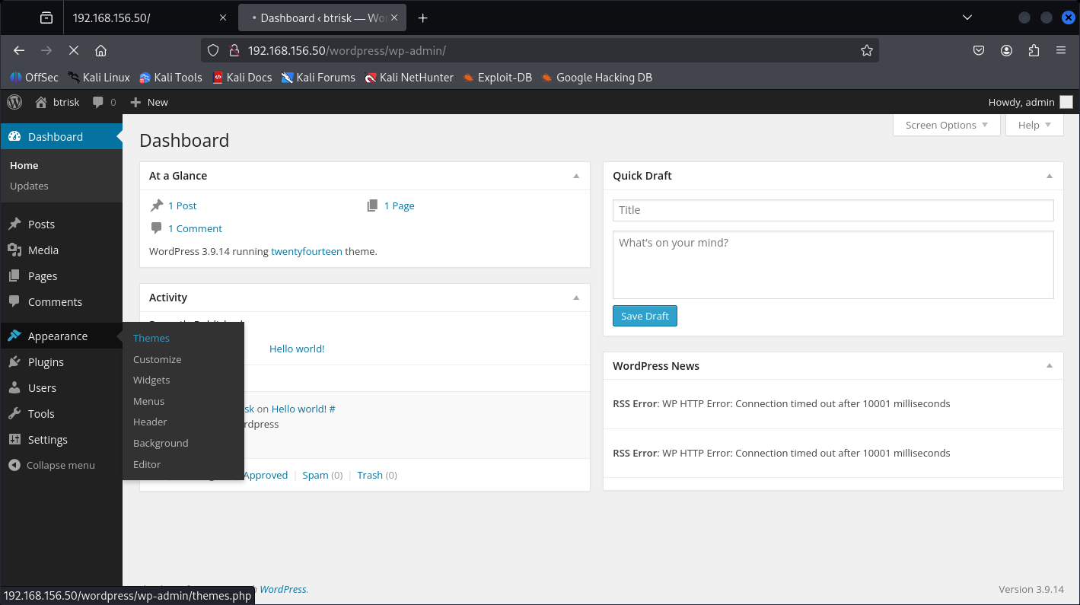The width and height of the screenshot is (1080, 605).
Task: Collapse the Activity widget
Action: (x=576, y=298)
